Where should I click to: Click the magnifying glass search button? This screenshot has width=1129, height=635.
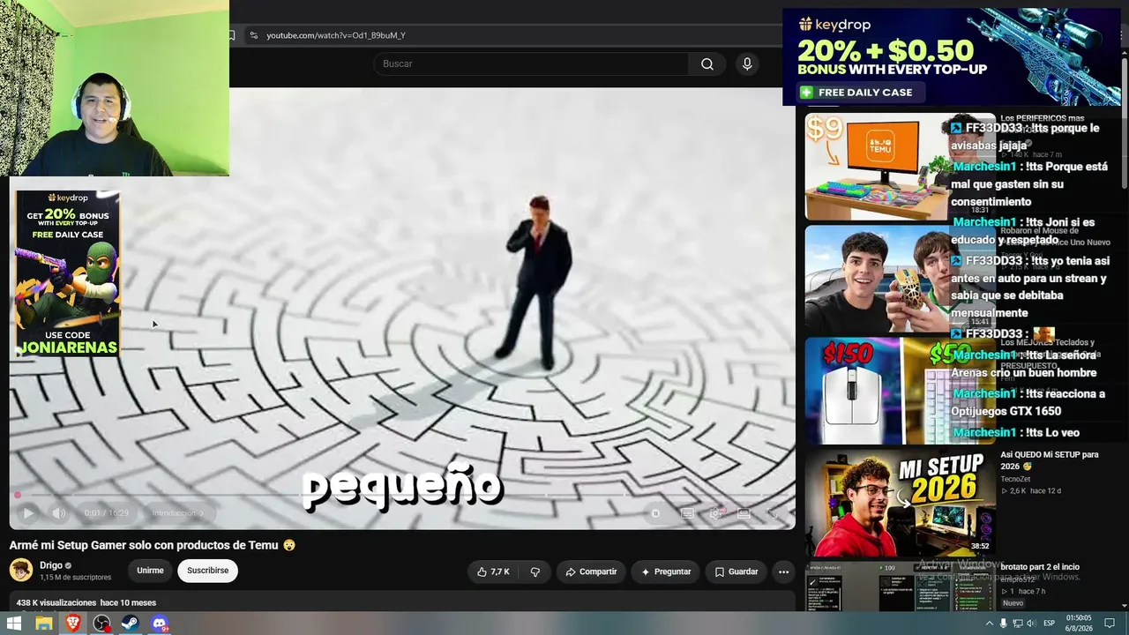pyautogui.click(x=707, y=63)
